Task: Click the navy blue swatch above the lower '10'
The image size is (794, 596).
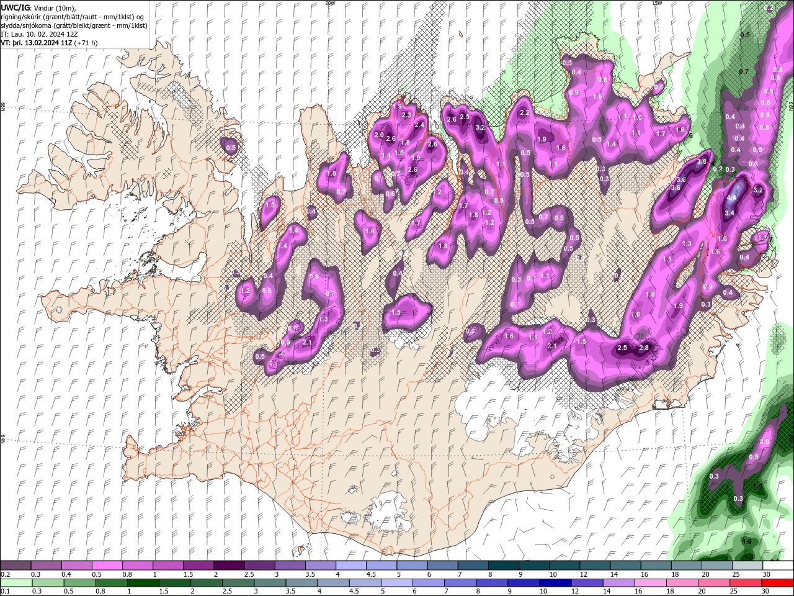Action: tap(555, 583)
